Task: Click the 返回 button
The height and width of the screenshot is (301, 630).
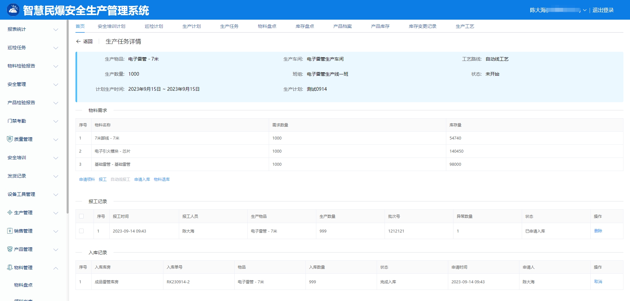Action: (84, 41)
